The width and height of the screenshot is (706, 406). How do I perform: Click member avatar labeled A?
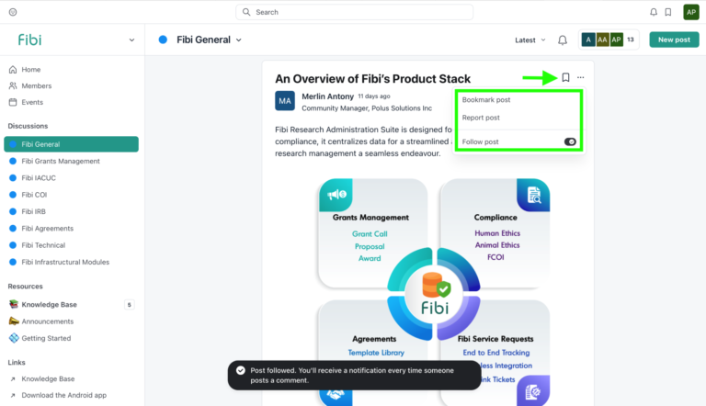coord(588,39)
